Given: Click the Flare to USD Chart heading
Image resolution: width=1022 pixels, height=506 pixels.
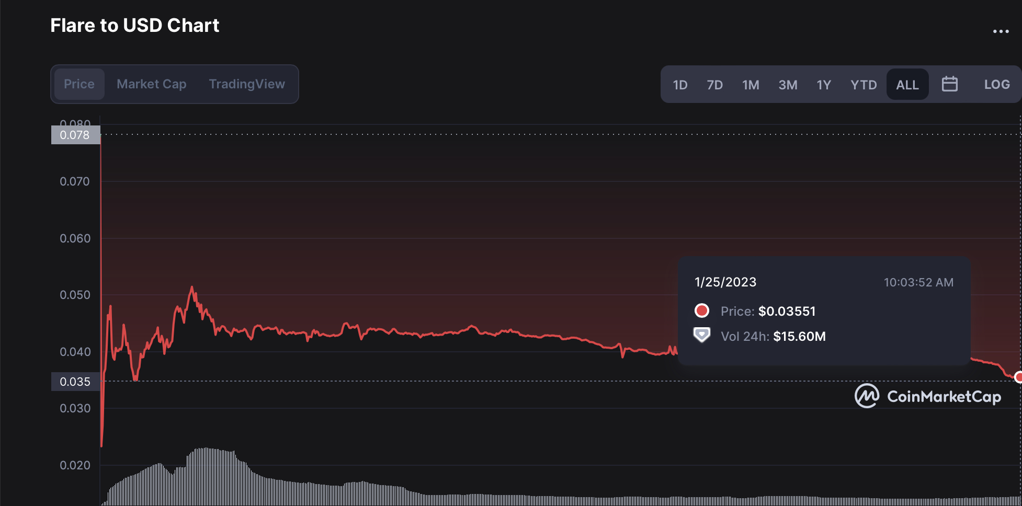Looking at the screenshot, I should [134, 25].
